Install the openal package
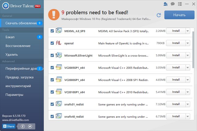The height and width of the screenshot is (131, 197). (176, 43)
